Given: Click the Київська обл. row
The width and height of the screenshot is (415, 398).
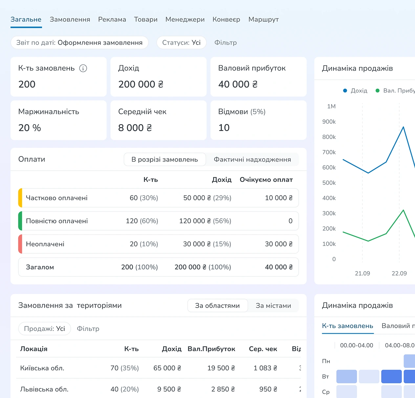Looking at the screenshot, I should (x=159, y=368).
